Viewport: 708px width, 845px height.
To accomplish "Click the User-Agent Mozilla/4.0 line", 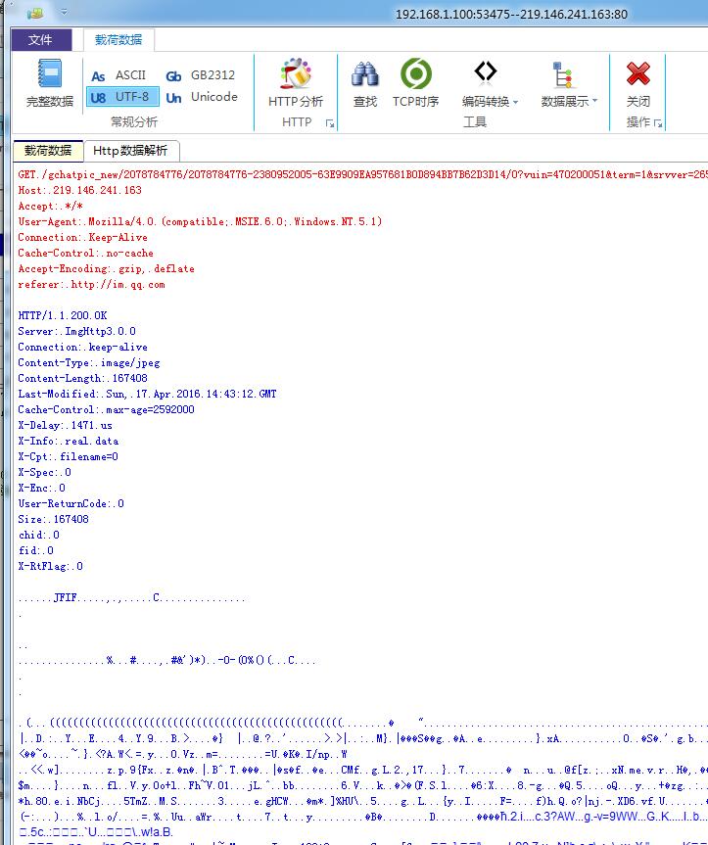I will pos(200,221).
